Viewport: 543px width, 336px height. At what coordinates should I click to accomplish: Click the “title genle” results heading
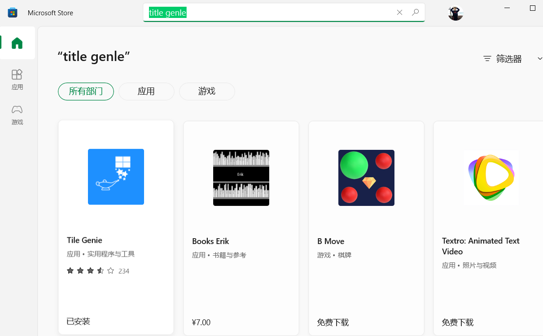click(x=94, y=57)
